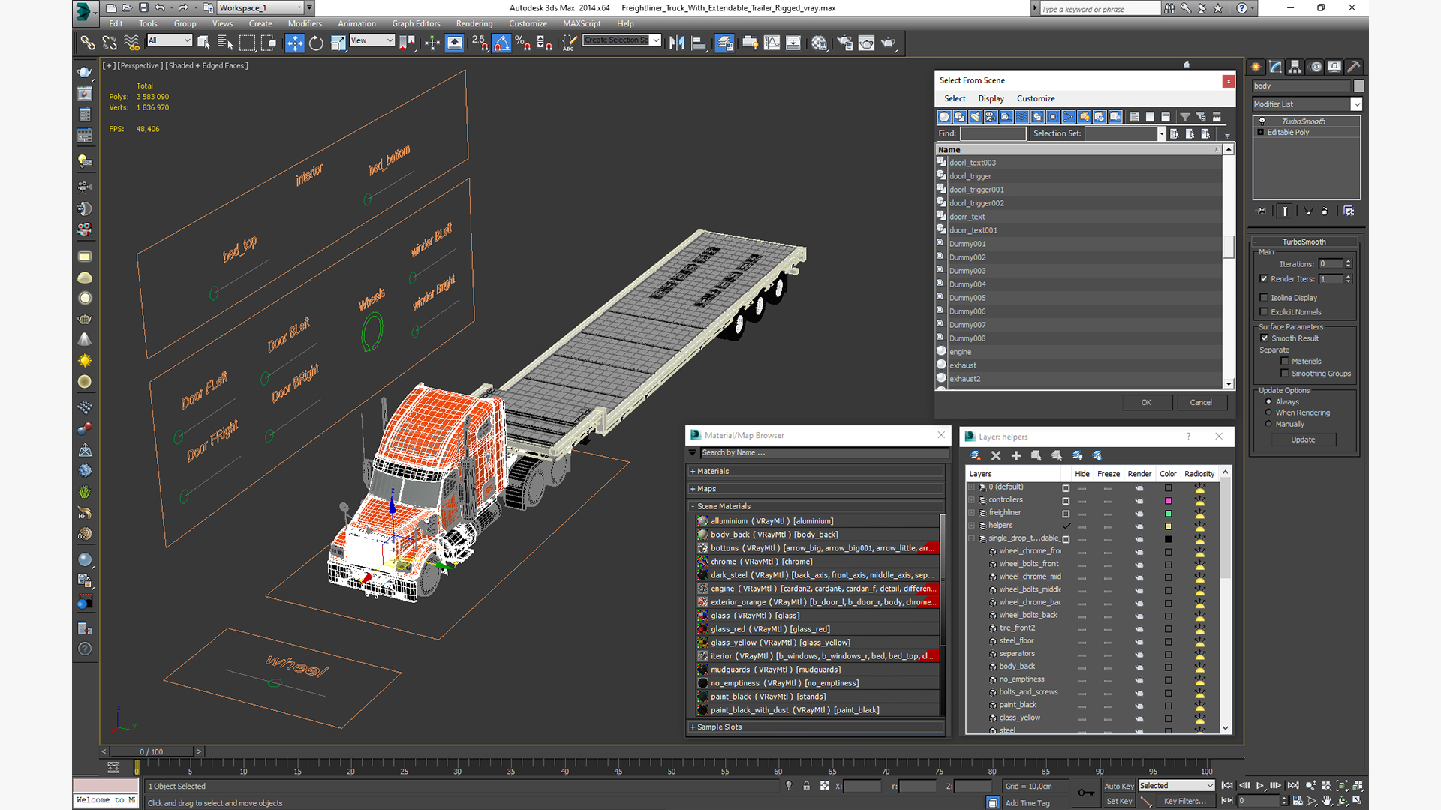The image size is (1441, 810).
Task: Toggle Render Iters checkbox in TurboSmooth
Action: (x=1264, y=278)
